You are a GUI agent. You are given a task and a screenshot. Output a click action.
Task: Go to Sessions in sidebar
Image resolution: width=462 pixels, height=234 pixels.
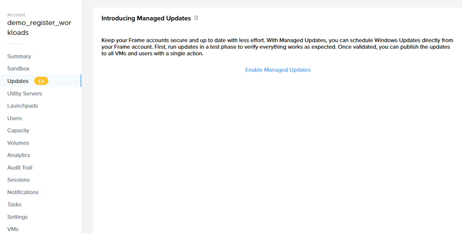[x=18, y=180]
